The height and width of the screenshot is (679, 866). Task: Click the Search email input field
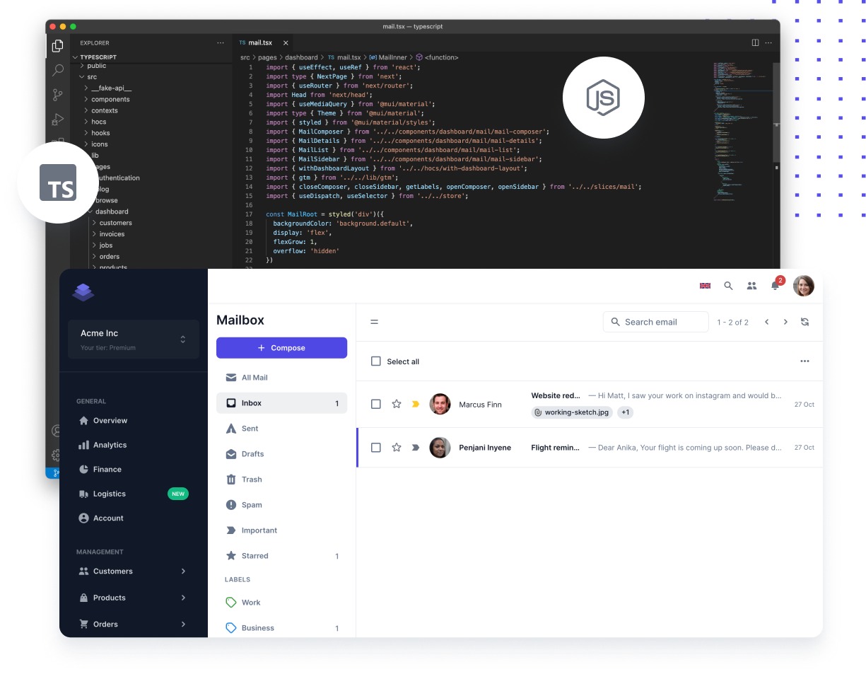[x=656, y=322]
